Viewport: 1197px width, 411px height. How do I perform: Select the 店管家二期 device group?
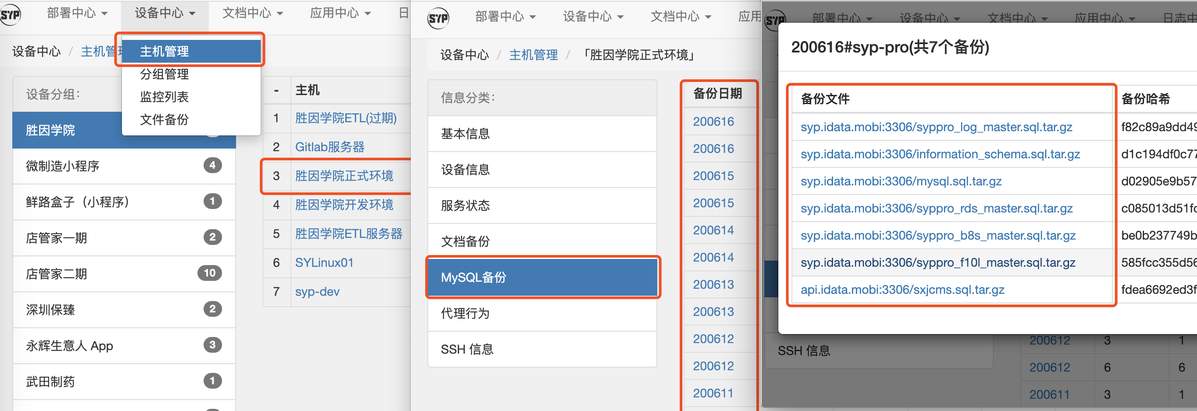(124, 274)
